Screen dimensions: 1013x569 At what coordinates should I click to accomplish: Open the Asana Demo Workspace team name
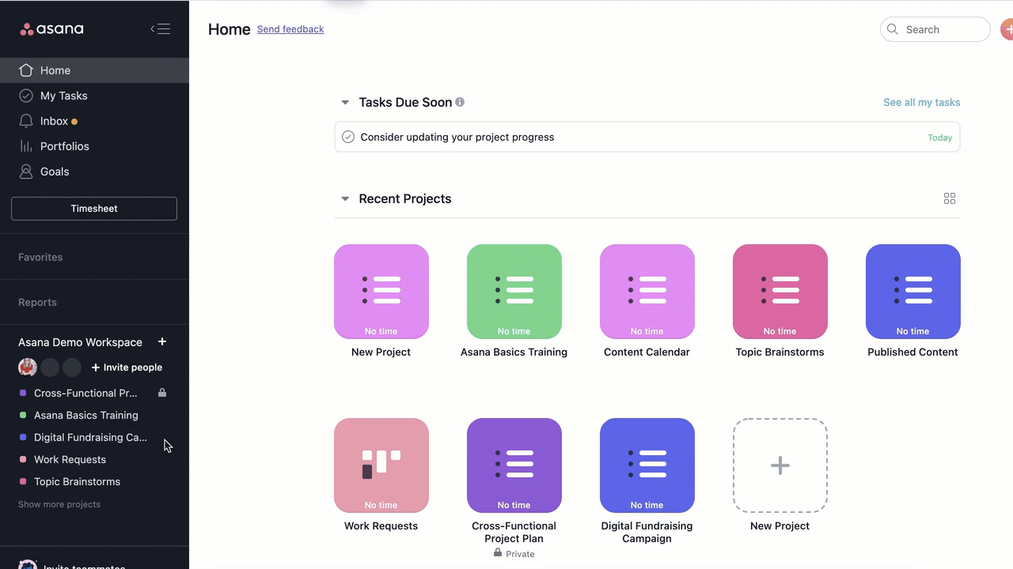pyautogui.click(x=80, y=342)
